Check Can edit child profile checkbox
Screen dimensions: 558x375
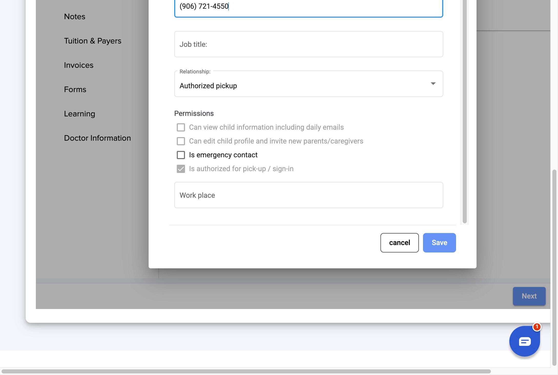click(x=181, y=141)
